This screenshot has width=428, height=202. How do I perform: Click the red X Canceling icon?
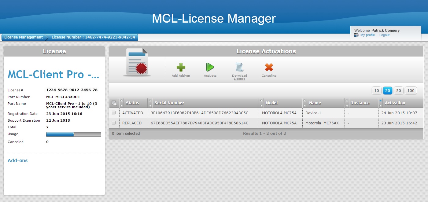click(269, 67)
